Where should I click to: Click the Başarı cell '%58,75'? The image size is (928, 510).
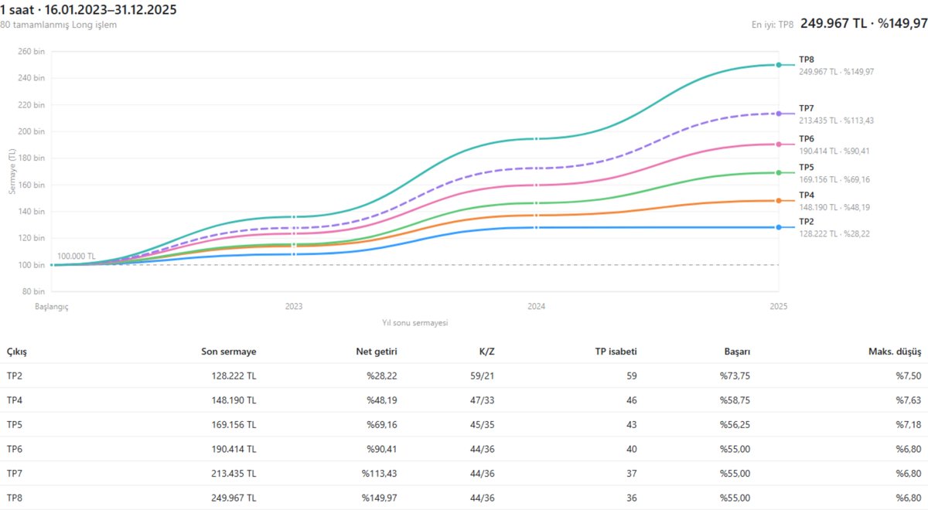click(x=735, y=400)
